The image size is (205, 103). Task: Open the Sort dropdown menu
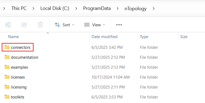click(64, 25)
